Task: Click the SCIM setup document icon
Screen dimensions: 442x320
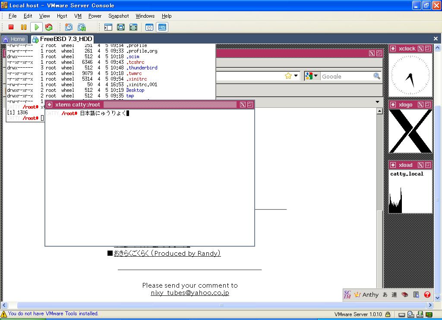Action: [x=416, y=295]
